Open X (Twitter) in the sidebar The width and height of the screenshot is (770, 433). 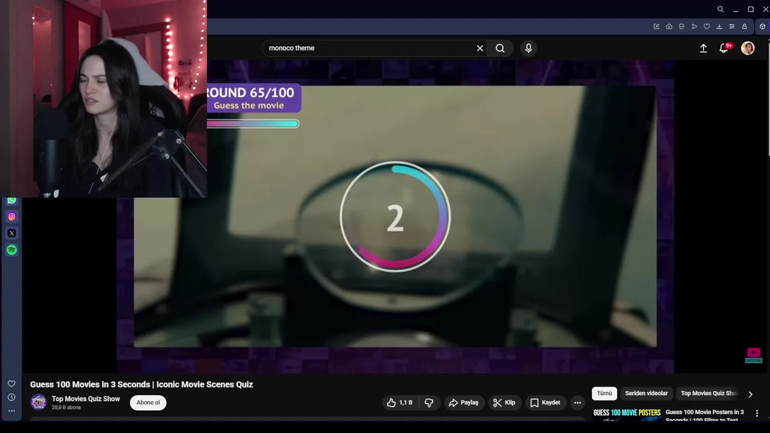(x=11, y=233)
